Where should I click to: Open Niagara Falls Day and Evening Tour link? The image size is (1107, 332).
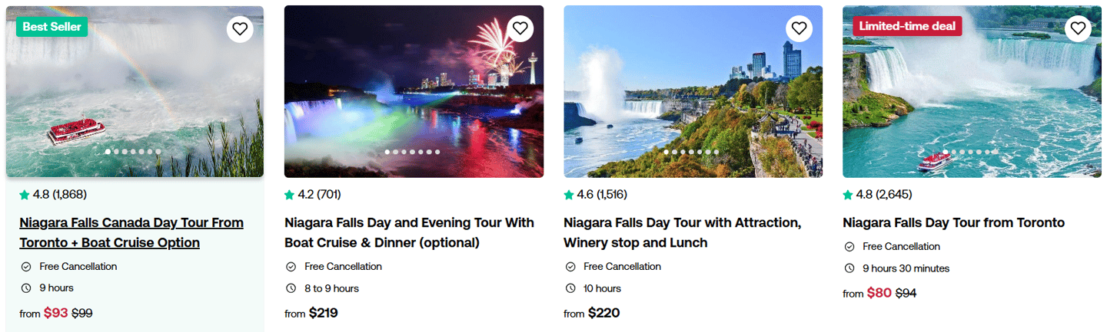pos(409,232)
